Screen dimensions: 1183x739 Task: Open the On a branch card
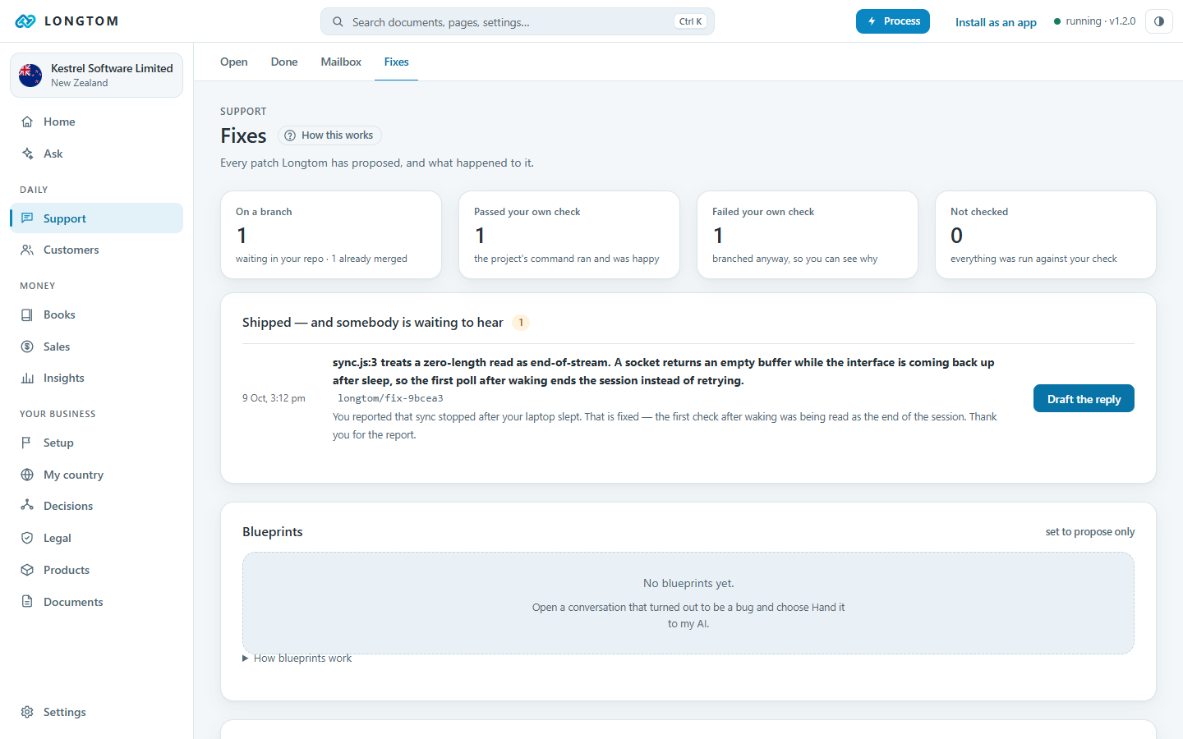point(331,235)
